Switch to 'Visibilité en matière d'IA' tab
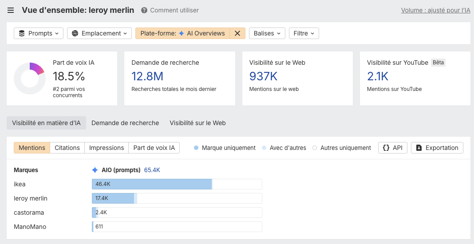 [x=46, y=123]
